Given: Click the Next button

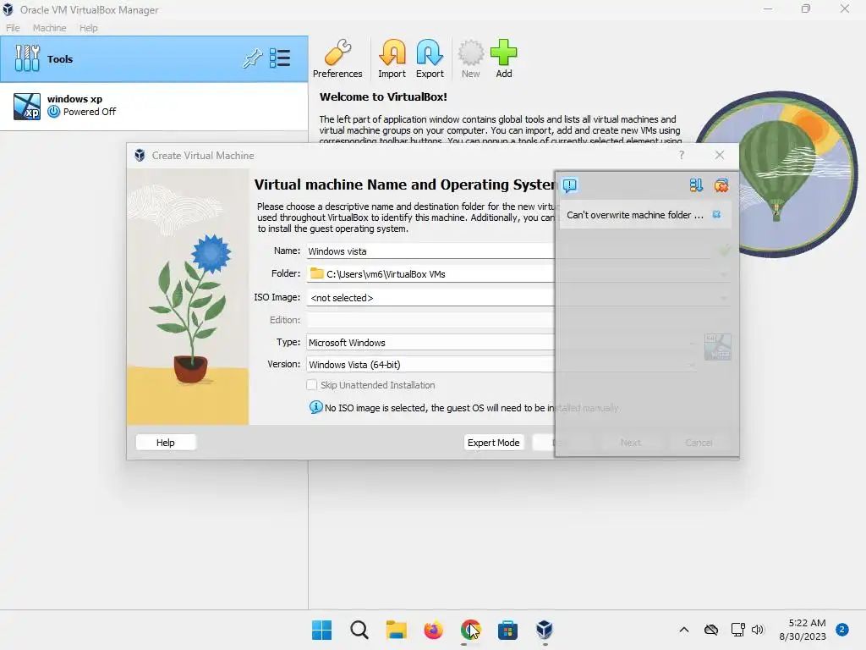Looking at the screenshot, I should coord(630,442).
